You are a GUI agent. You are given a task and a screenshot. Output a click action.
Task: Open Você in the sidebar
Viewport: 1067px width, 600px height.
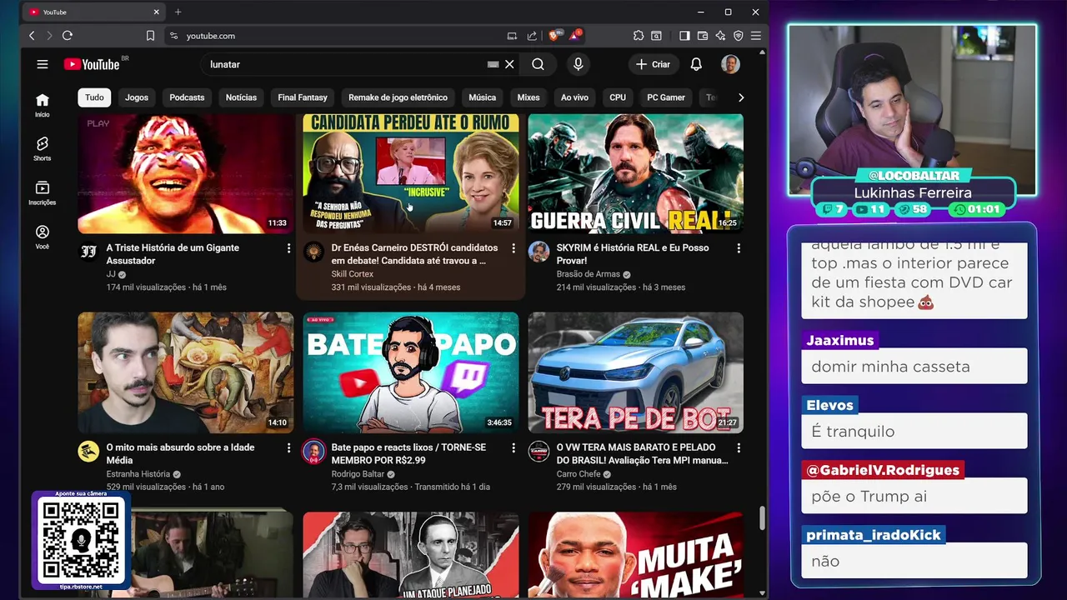[x=43, y=237]
